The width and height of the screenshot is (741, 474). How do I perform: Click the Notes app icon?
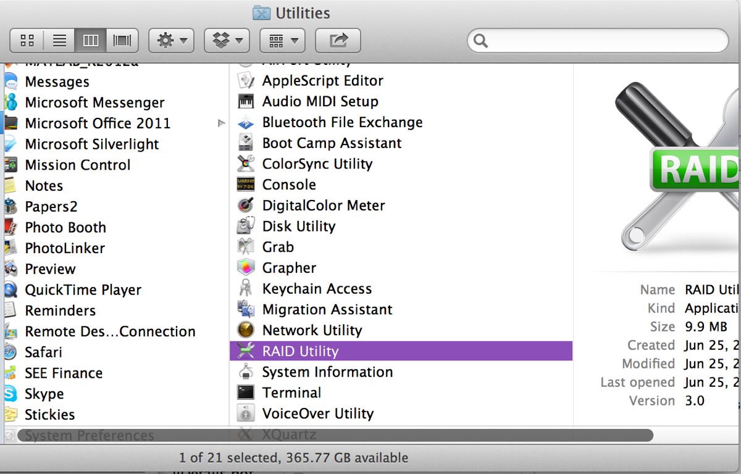(10, 186)
